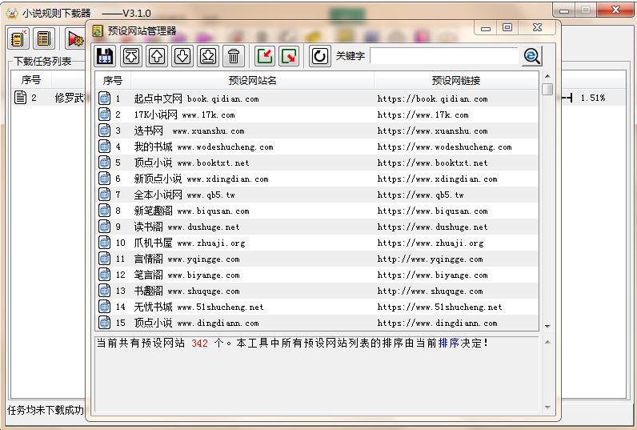Click the trash can delete icon
637x430 pixels.
(x=234, y=56)
